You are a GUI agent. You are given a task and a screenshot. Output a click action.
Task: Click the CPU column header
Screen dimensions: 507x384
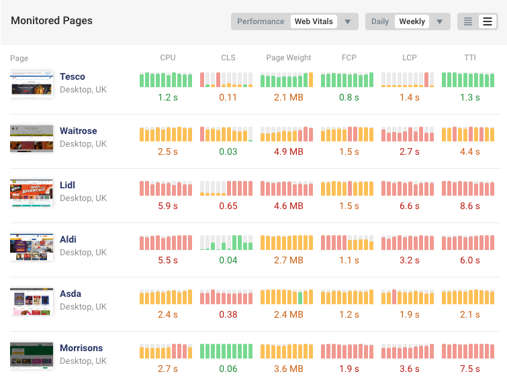(x=168, y=58)
